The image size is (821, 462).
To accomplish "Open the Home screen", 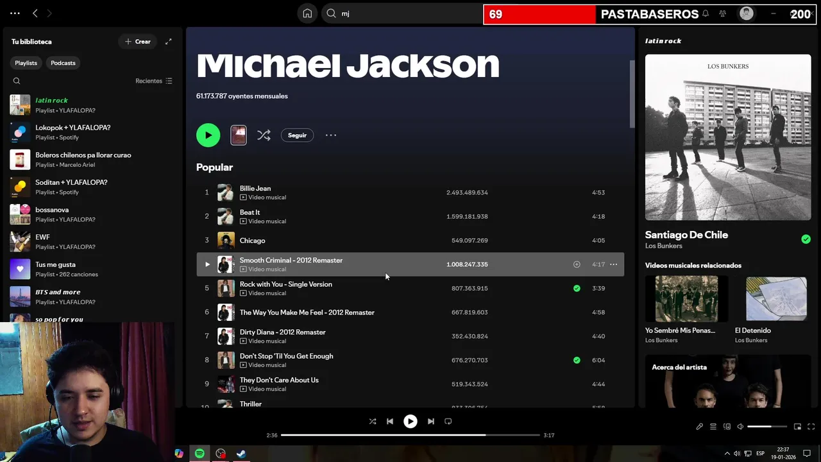I will click(x=307, y=13).
